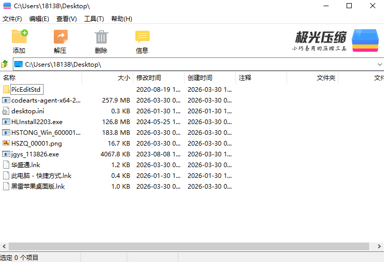The image size is (384, 262).
Task: Click the 选定 0 个项目 status text
Action: 19,257
